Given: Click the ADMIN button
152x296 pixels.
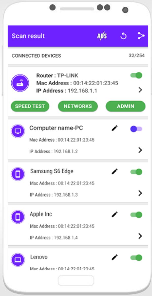Looking at the screenshot, I should pos(126,106).
